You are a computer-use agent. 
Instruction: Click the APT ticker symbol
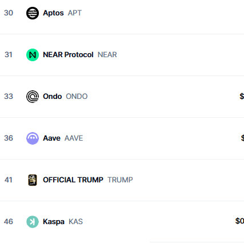point(75,13)
